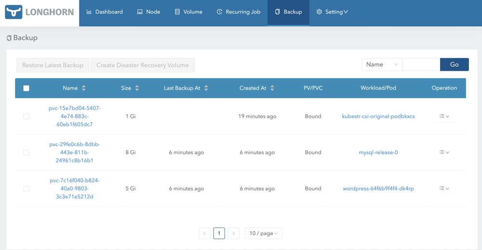This screenshot has width=482, height=250.
Task: Click Create Disaster Recovery Volume button
Action: point(143,65)
